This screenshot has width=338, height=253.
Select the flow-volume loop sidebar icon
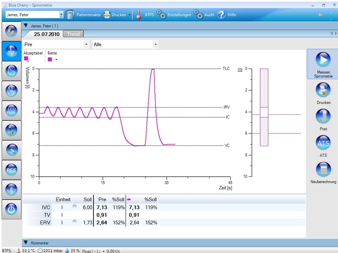(x=11, y=71)
